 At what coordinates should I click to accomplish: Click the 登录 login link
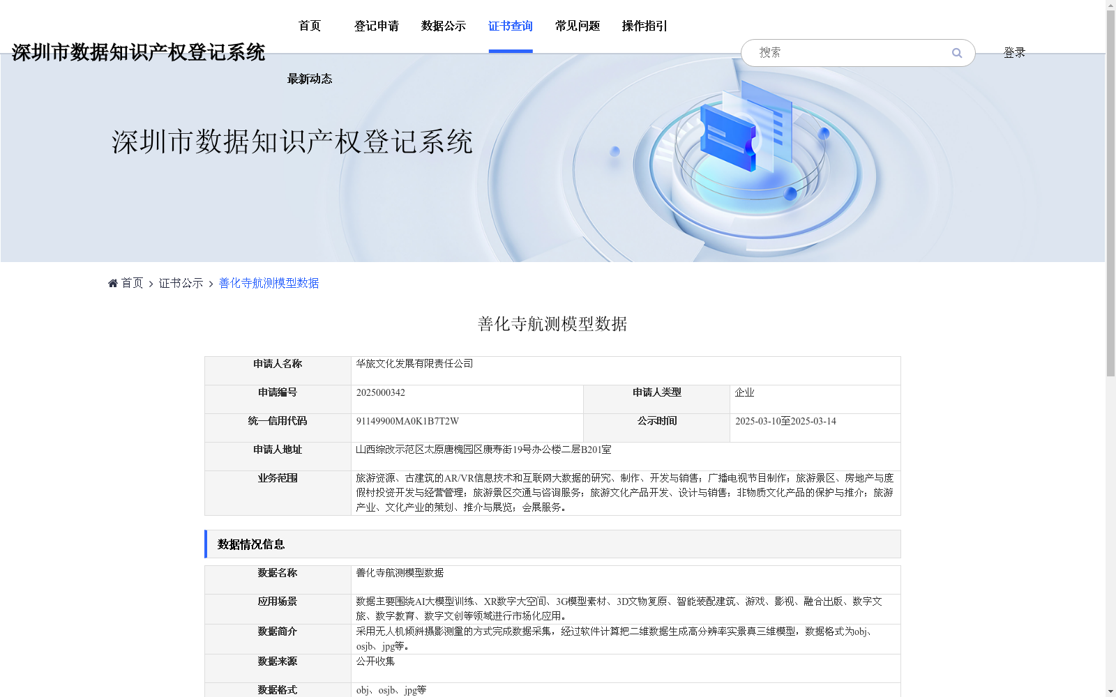1014,52
